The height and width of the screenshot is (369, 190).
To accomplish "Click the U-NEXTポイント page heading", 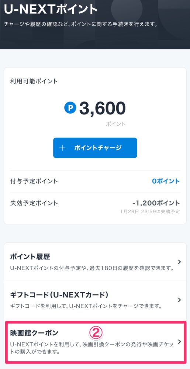I will point(51,9).
